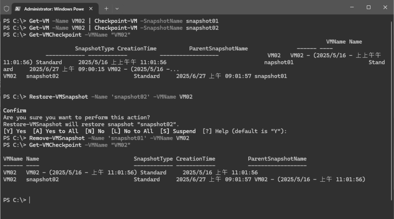Close the terminal window

(x=385, y=7)
